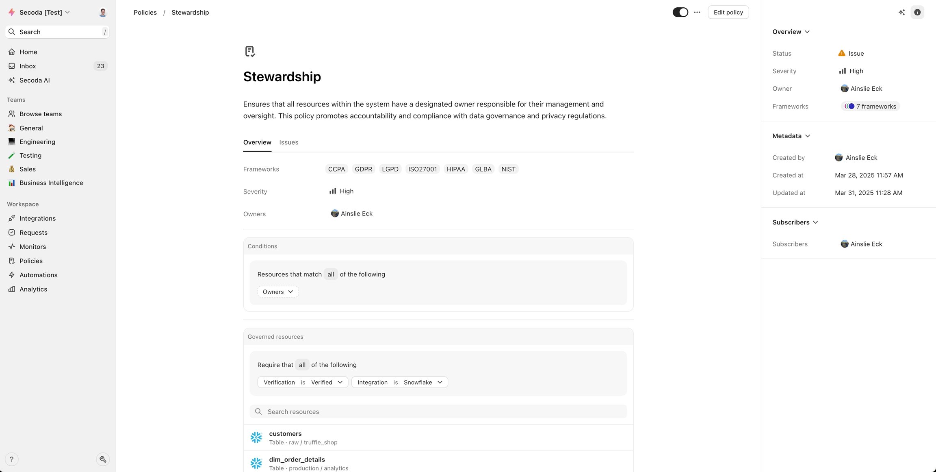Image resolution: width=936 pixels, height=472 pixels.
Task: Open the three-dot more options menu
Action: coord(697,12)
